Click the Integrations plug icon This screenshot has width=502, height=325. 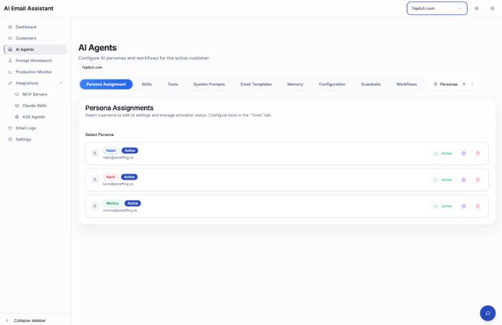coord(10,83)
